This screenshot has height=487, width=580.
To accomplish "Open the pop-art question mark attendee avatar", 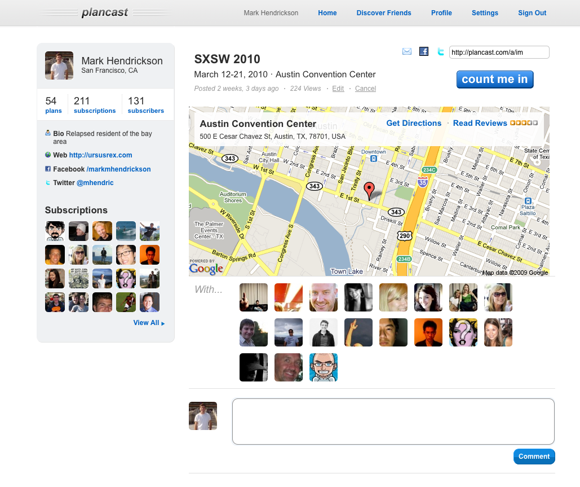I will [x=463, y=332].
